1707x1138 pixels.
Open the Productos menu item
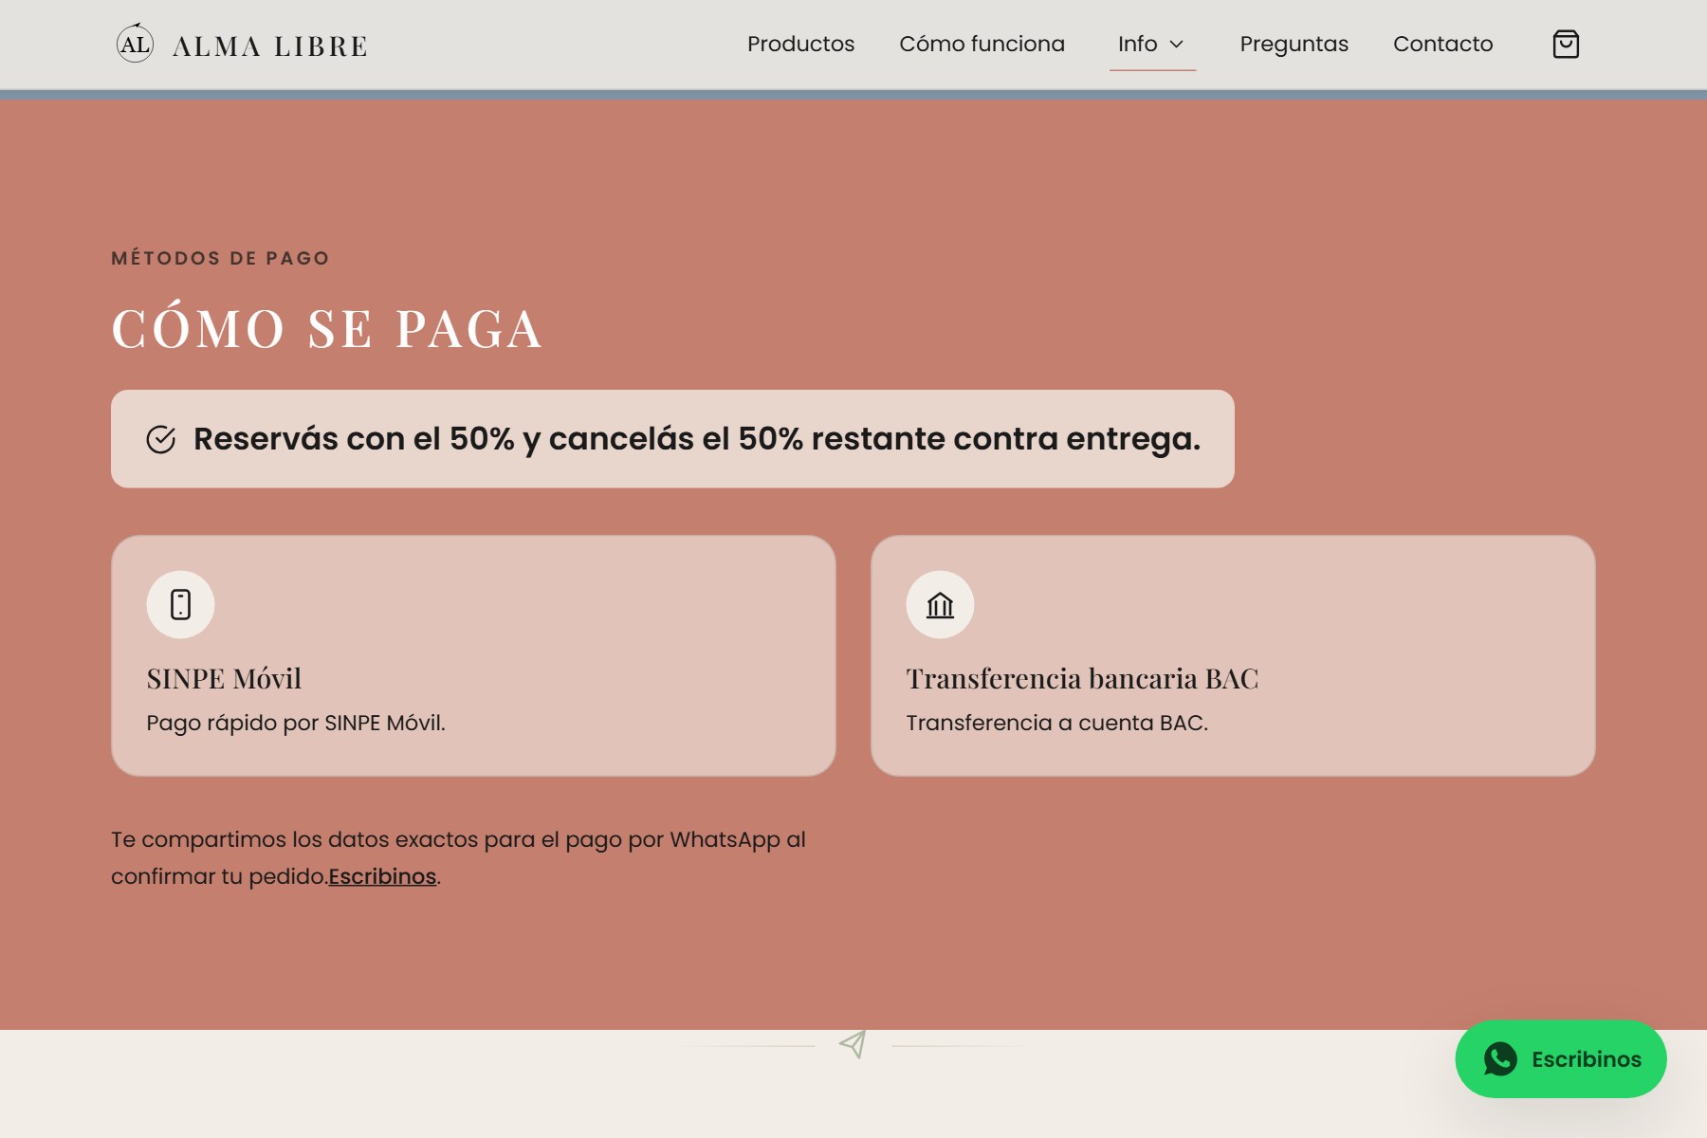[x=800, y=45]
